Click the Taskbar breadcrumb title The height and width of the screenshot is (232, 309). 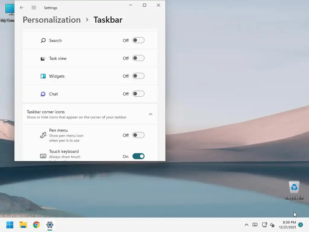click(x=108, y=20)
